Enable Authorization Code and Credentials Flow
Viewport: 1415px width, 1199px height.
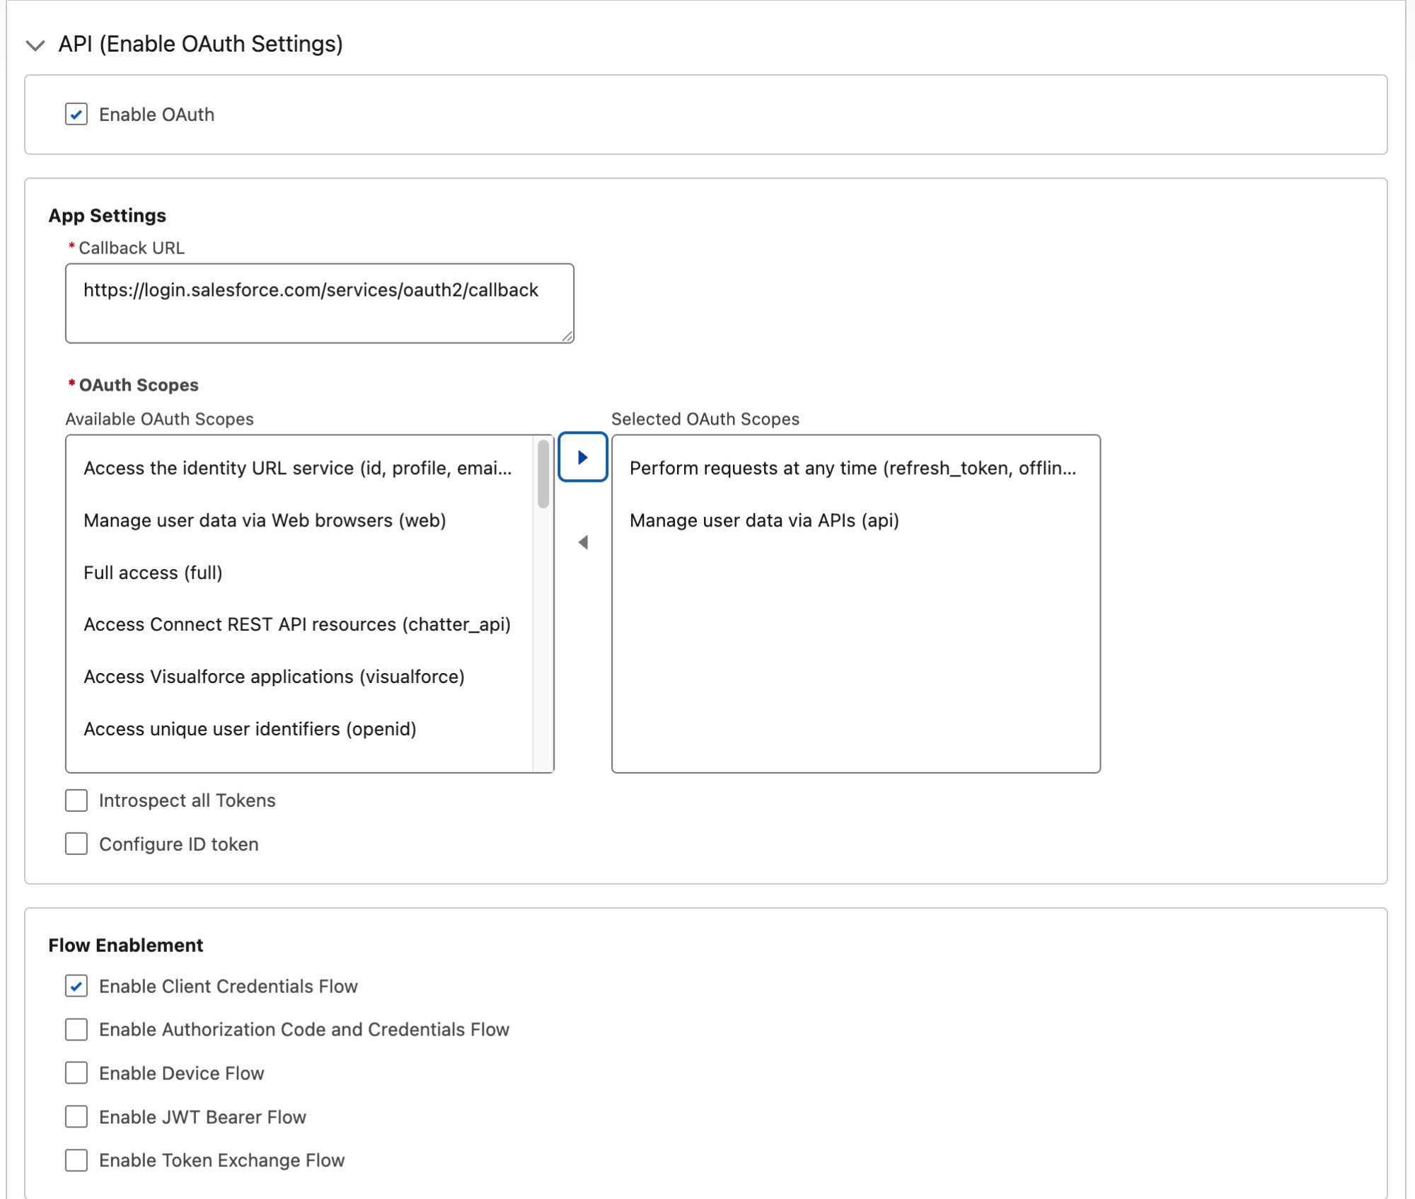76,1030
